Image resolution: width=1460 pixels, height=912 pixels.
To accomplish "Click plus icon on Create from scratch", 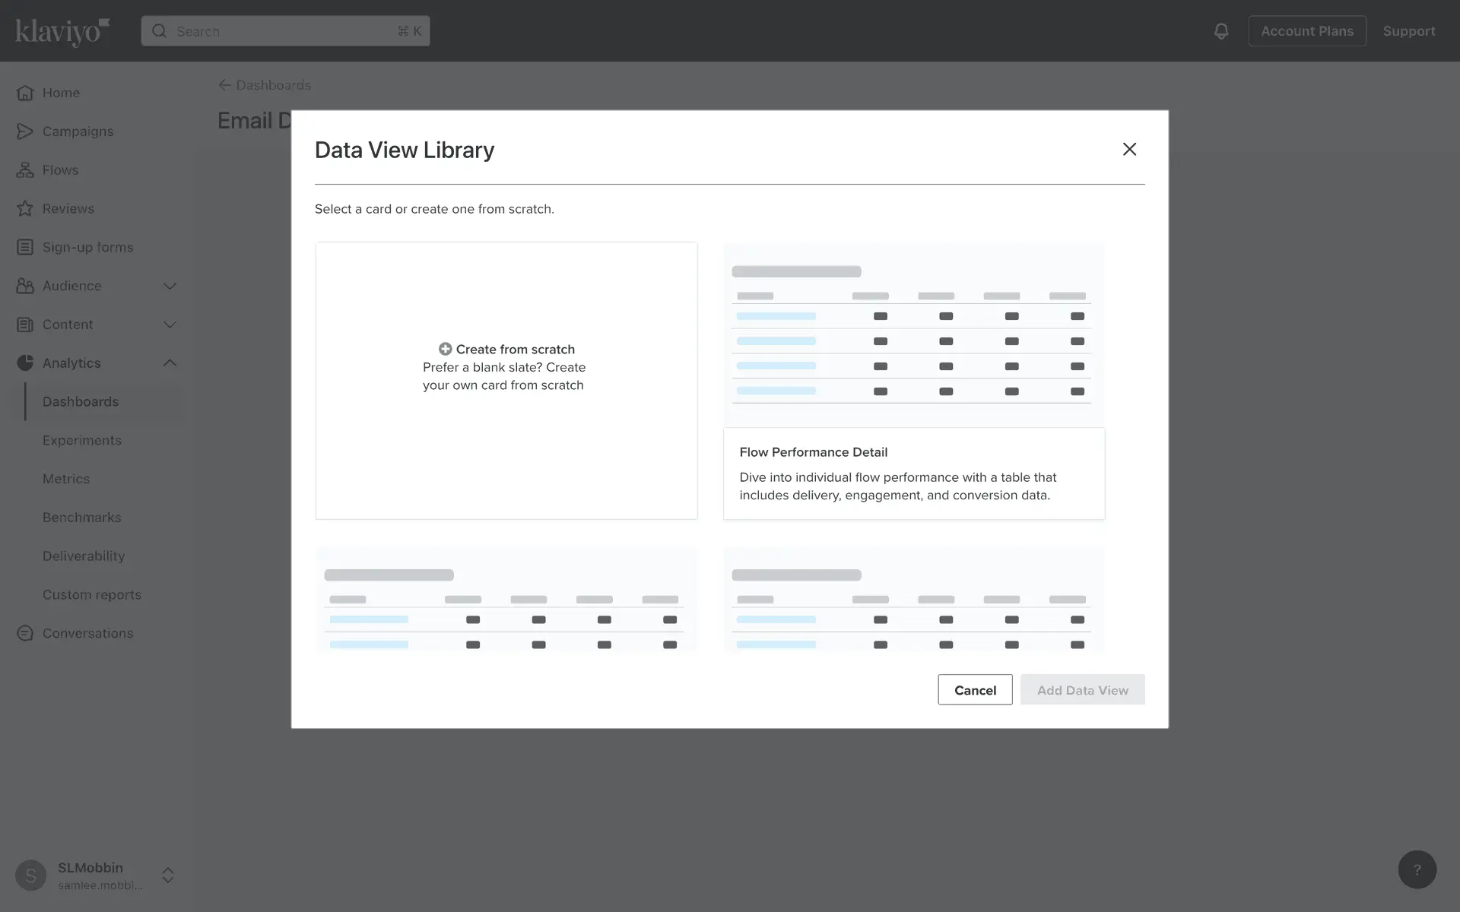I will (446, 349).
